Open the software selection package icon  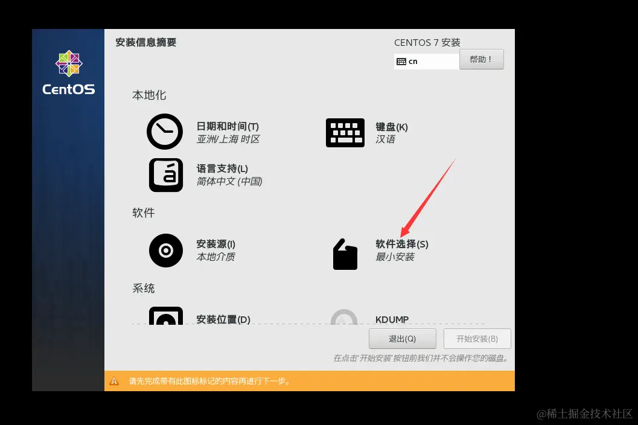pyautogui.click(x=345, y=254)
